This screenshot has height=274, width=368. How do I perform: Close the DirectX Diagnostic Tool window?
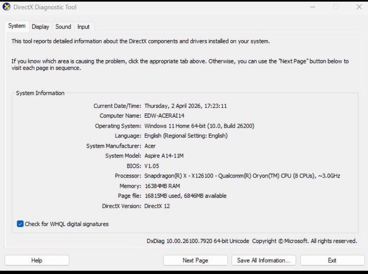click(x=359, y=7)
